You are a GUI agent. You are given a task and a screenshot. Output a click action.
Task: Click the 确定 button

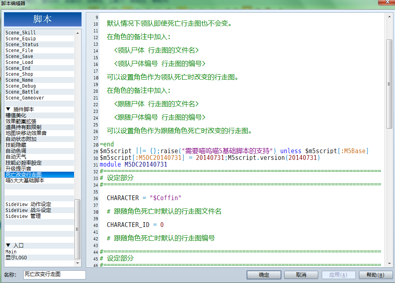tap(264, 275)
